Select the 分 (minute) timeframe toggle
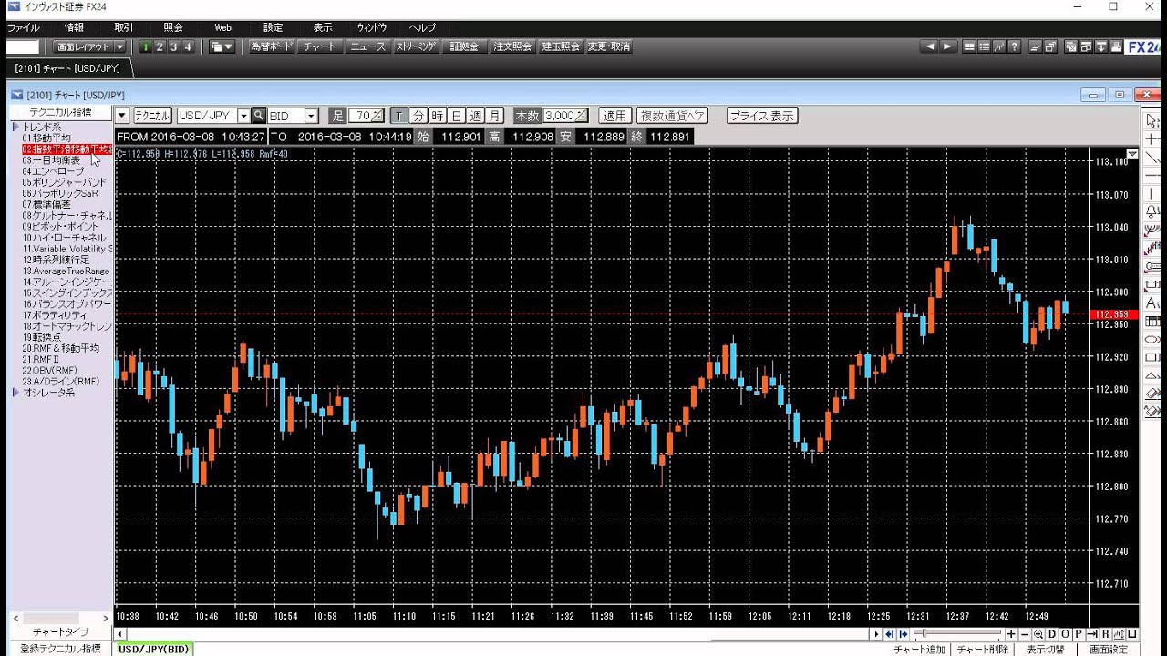The image size is (1167, 656). (x=418, y=116)
